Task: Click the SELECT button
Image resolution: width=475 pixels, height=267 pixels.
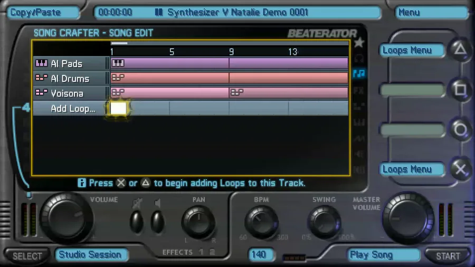Action: [27, 256]
